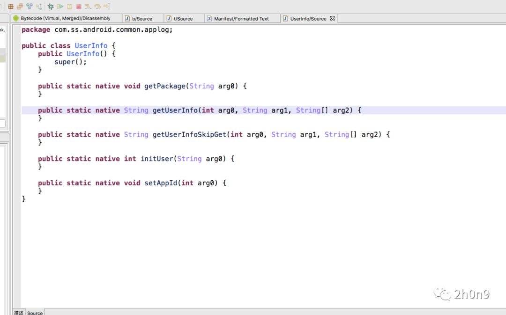Start debugging with the green bug icon
This screenshot has height=315, width=506.
point(51,7)
